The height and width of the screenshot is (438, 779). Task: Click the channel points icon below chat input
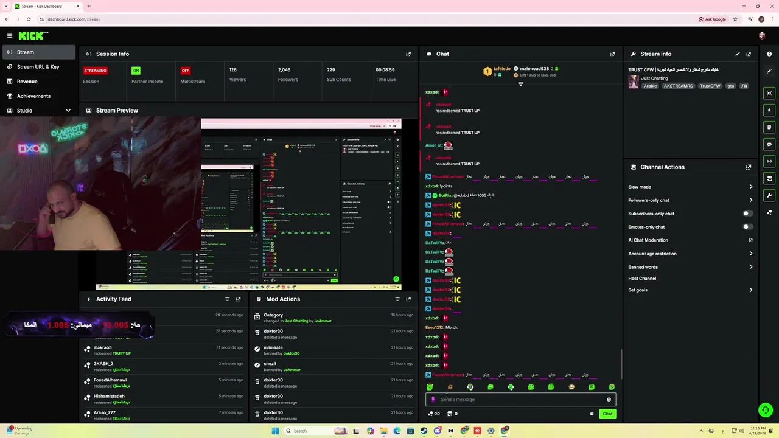coord(434,414)
